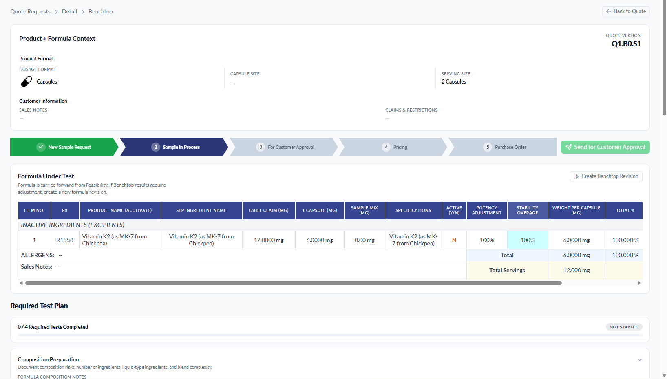The width and height of the screenshot is (667, 379).
Task: Click the required tests progress bar
Action: 330,335
